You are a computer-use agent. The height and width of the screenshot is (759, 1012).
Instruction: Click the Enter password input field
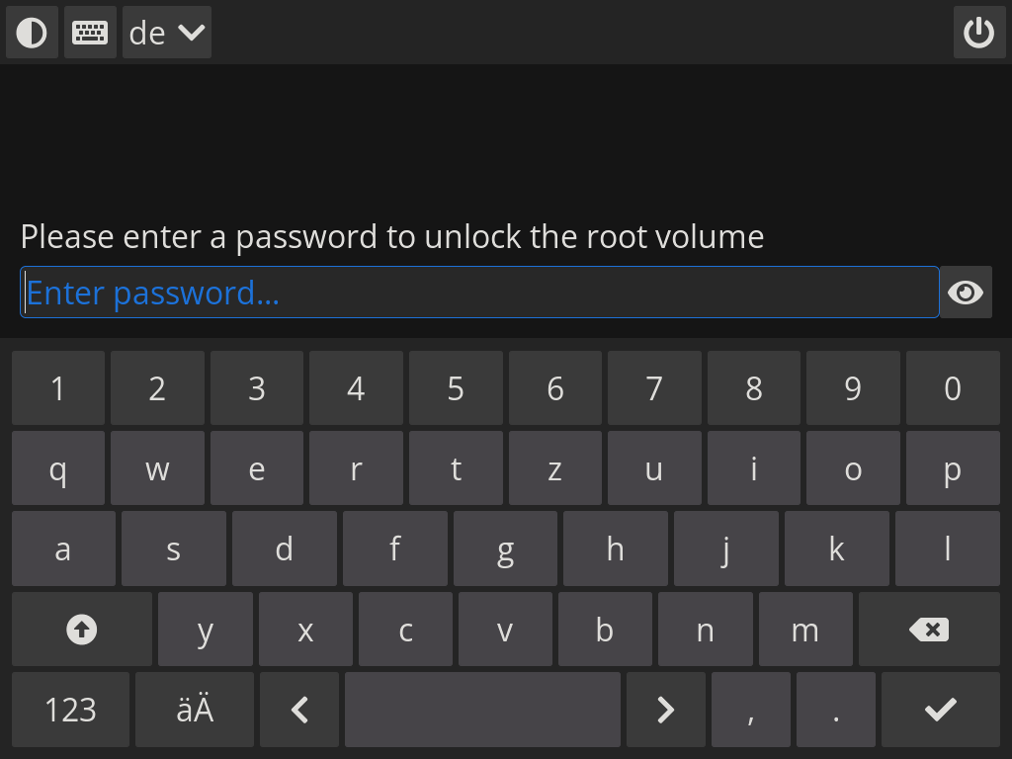[480, 292]
